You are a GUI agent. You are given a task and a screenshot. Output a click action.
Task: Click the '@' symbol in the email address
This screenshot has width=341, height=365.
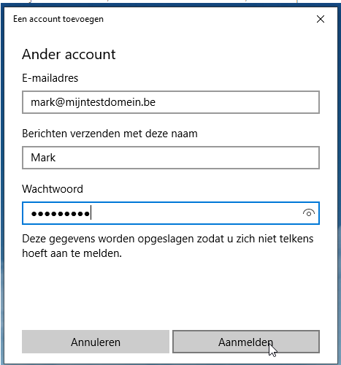pyautogui.click(x=60, y=102)
